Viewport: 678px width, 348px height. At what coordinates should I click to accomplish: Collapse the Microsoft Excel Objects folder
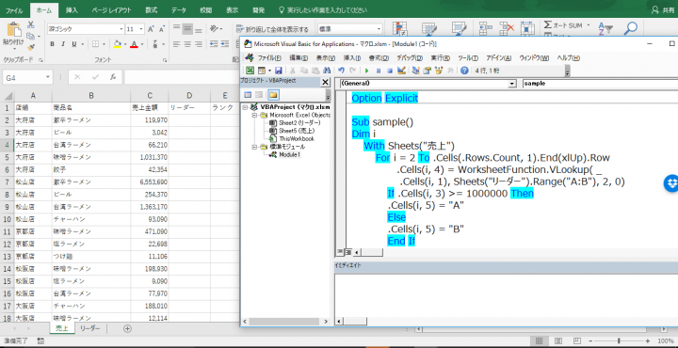click(x=254, y=116)
